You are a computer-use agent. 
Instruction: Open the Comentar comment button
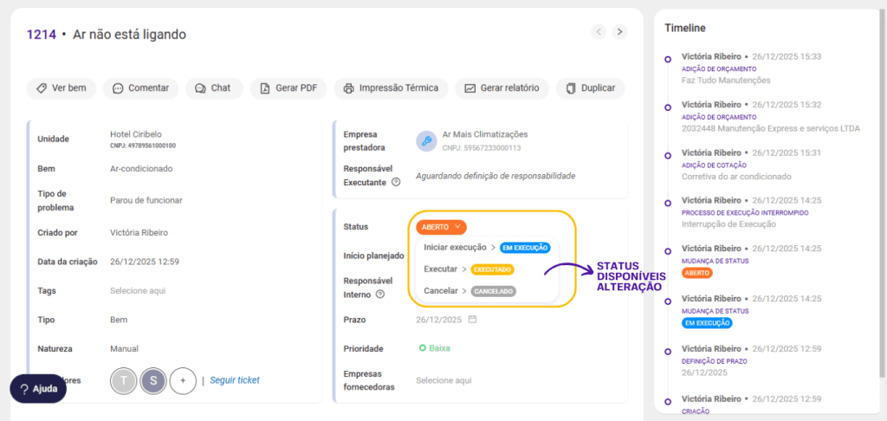click(x=140, y=88)
